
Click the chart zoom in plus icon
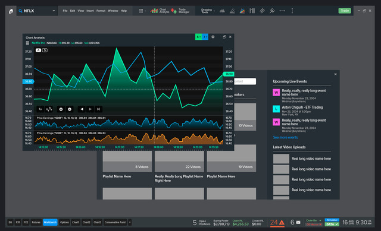pos(61,109)
